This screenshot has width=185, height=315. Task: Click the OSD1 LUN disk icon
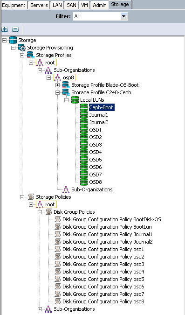pyautogui.click(x=84, y=130)
